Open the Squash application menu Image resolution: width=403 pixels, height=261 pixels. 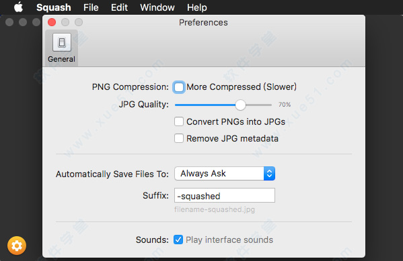point(53,7)
